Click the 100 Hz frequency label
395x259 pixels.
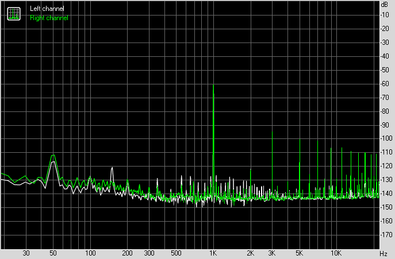[x=90, y=253]
